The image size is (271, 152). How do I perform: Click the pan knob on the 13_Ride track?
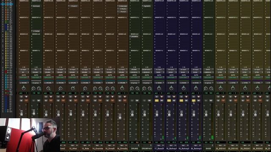coord(85,88)
